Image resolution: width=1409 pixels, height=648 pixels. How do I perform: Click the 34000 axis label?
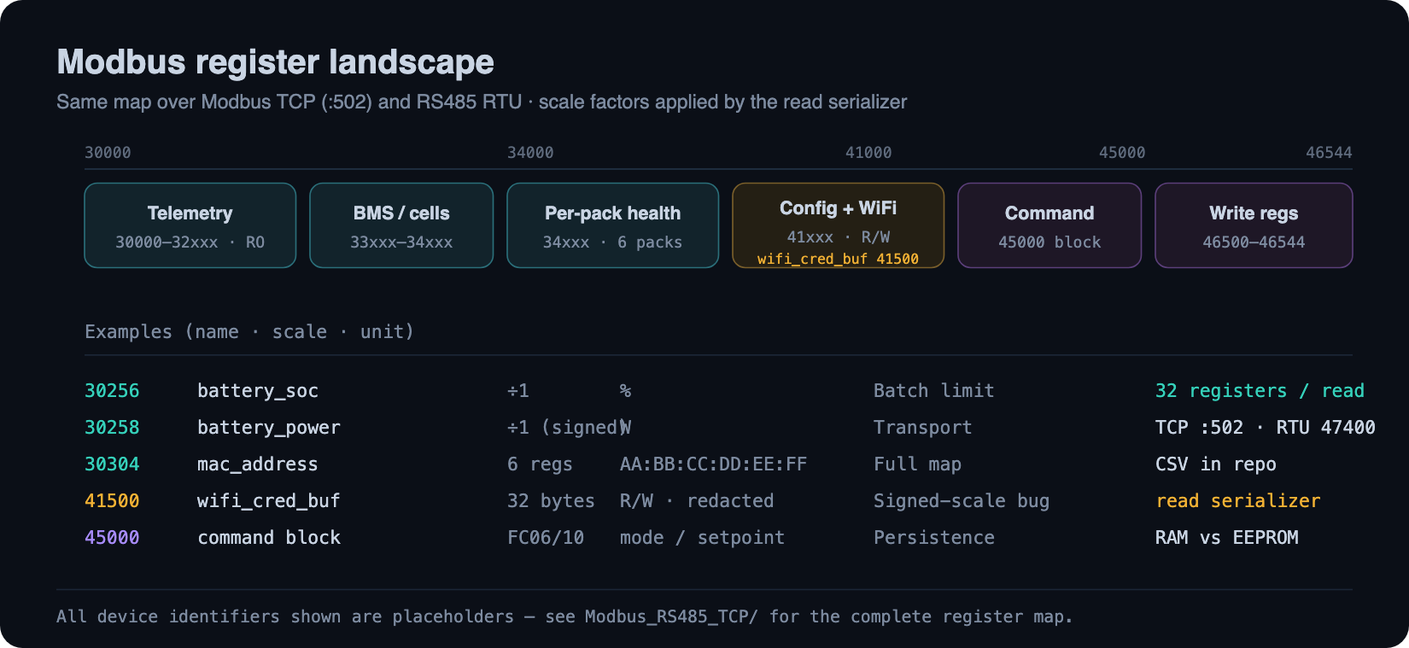tap(530, 153)
